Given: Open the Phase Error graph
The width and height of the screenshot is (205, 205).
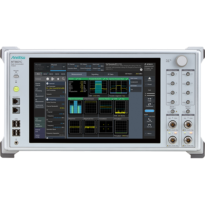Looking at the screenshot, I should [x=75, y=127].
